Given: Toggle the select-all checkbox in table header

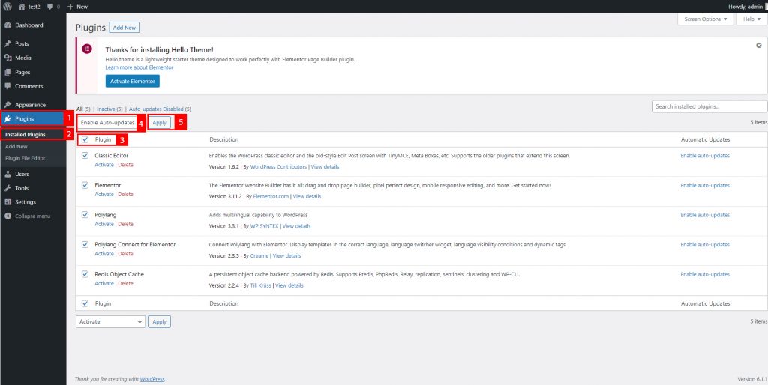Looking at the screenshot, I should point(85,139).
